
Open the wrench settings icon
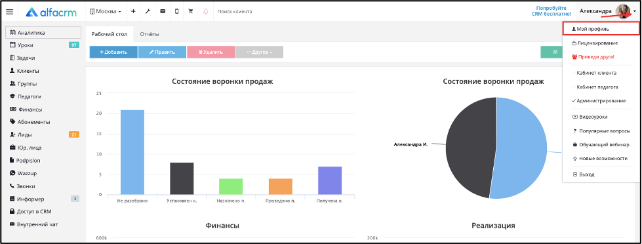click(x=148, y=11)
